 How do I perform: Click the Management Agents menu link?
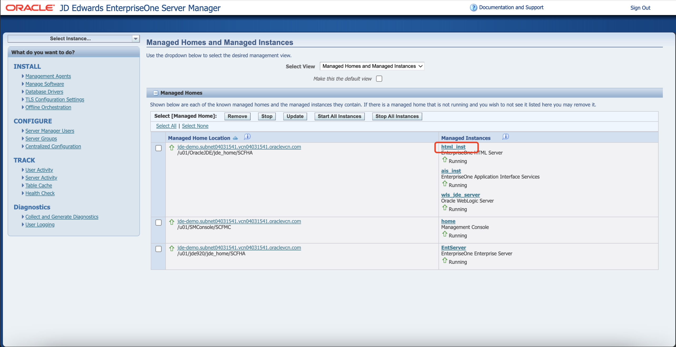click(x=48, y=76)
